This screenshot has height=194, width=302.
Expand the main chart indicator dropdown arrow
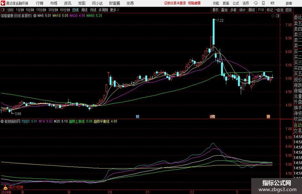coord(35,16)
